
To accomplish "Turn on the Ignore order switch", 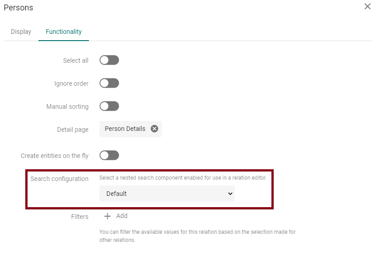I will click(109, 83).
